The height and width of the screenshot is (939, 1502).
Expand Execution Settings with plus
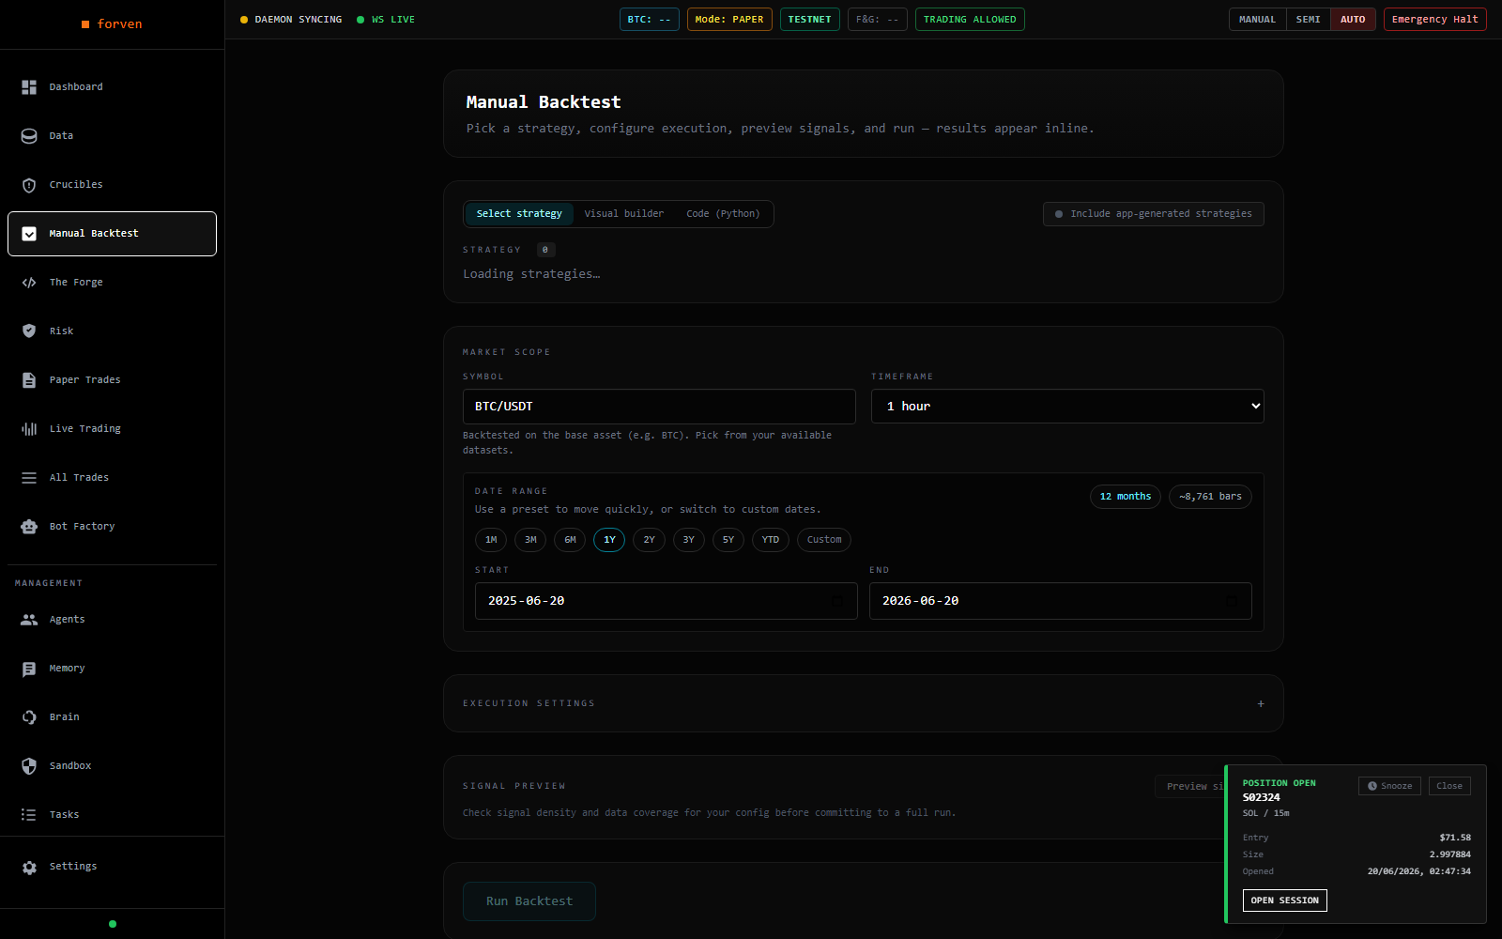[x=1261, y=703]
